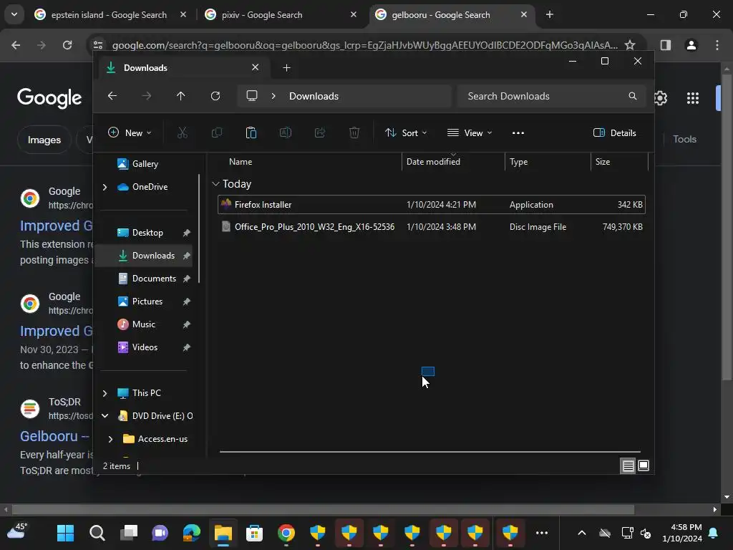The width and height of the screenshot is (733, 550).
Task: Open Microsoft Edge from taskbar
Action: [x=192, y=533]
